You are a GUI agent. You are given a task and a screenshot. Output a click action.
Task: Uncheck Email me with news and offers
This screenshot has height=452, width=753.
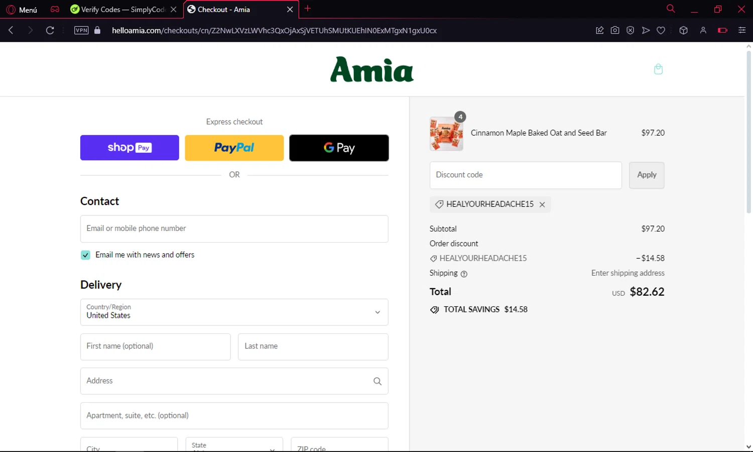[85, 255]
